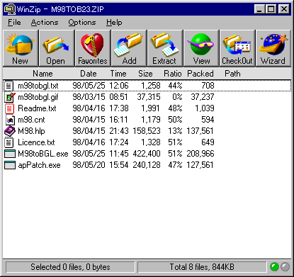Click the 0% ratio value
Viewport: 294px width, 277px height.
pyautogui.click(x=177, y=97)
